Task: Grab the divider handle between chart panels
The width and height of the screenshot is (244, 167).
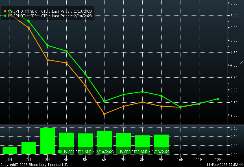Action: [x=122, y=125]
